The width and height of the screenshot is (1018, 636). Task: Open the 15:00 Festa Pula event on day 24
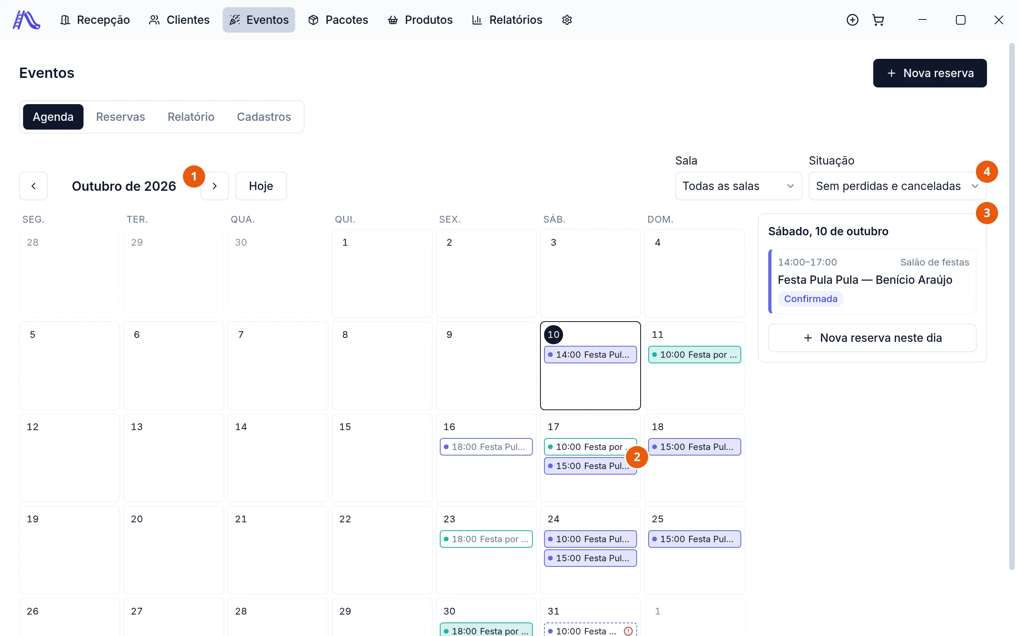(x=590, y=558)
